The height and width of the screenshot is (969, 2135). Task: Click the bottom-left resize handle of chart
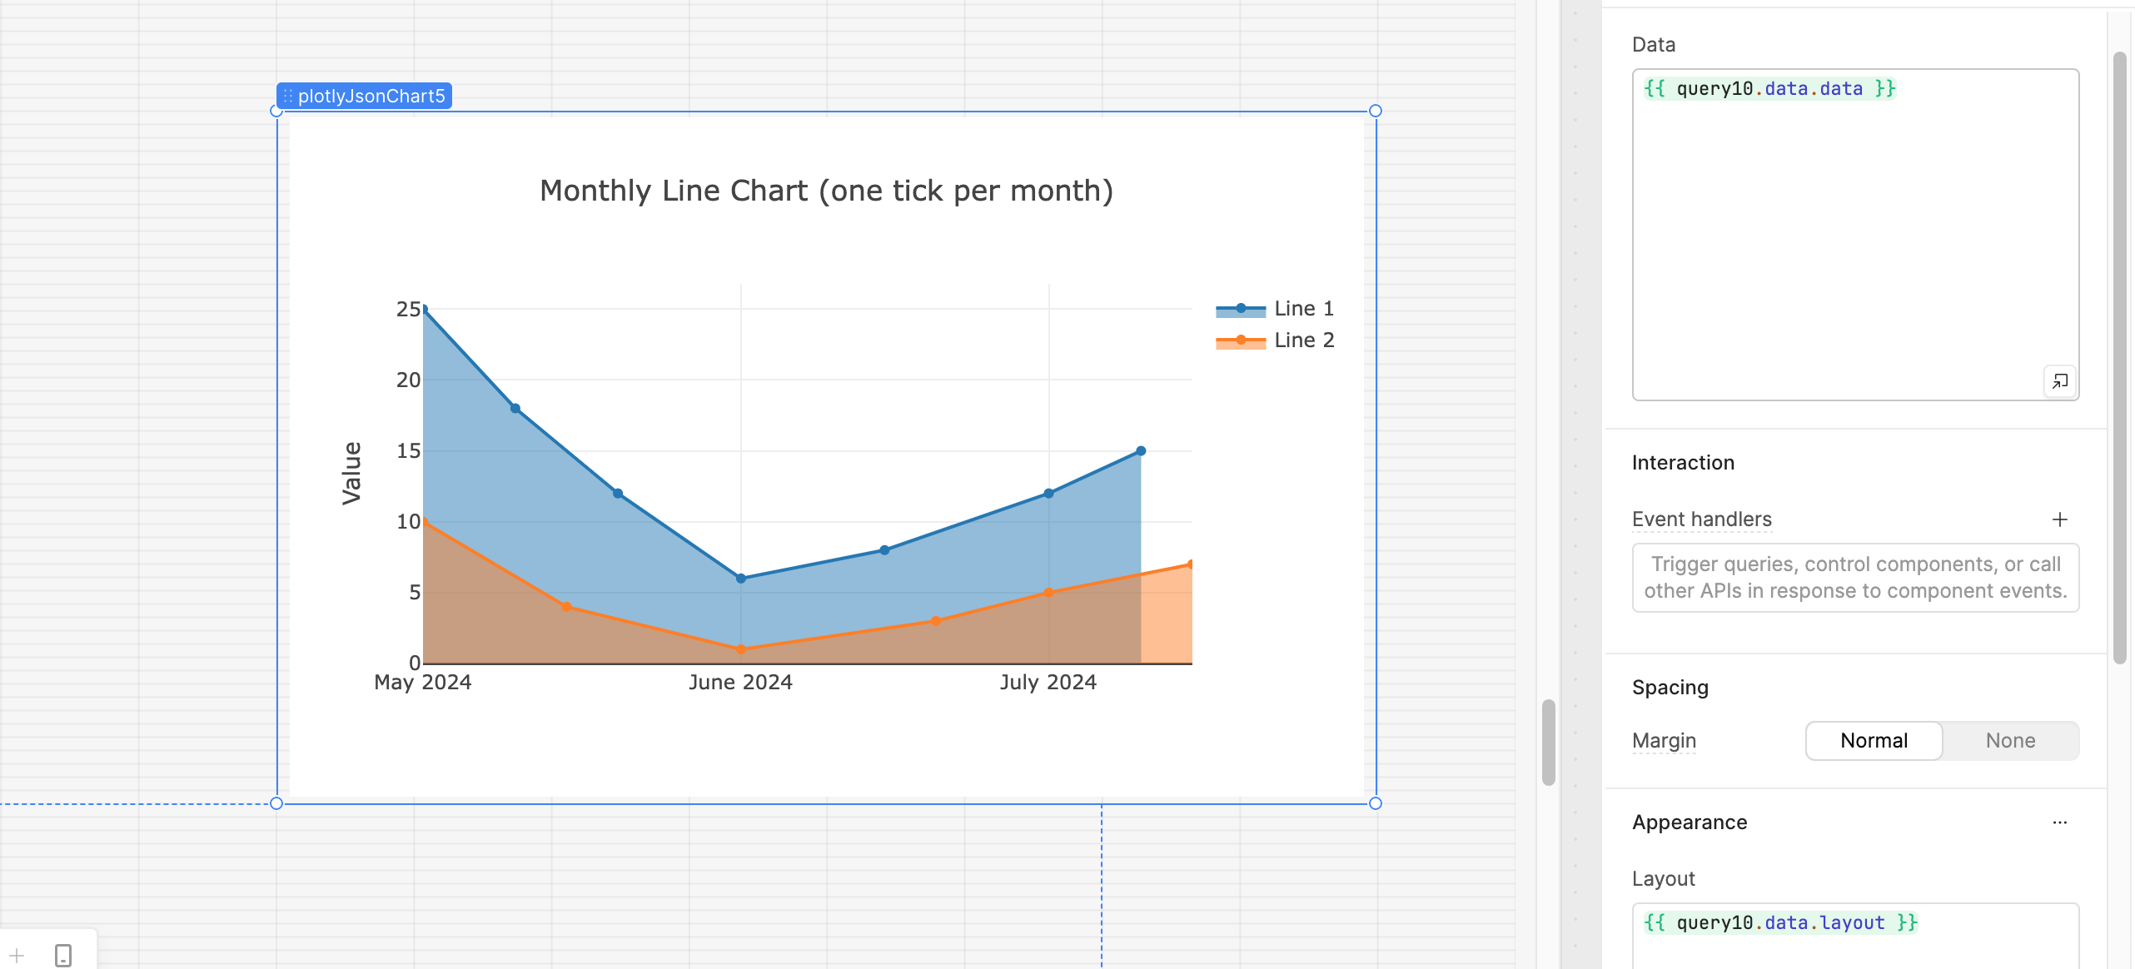276,803
